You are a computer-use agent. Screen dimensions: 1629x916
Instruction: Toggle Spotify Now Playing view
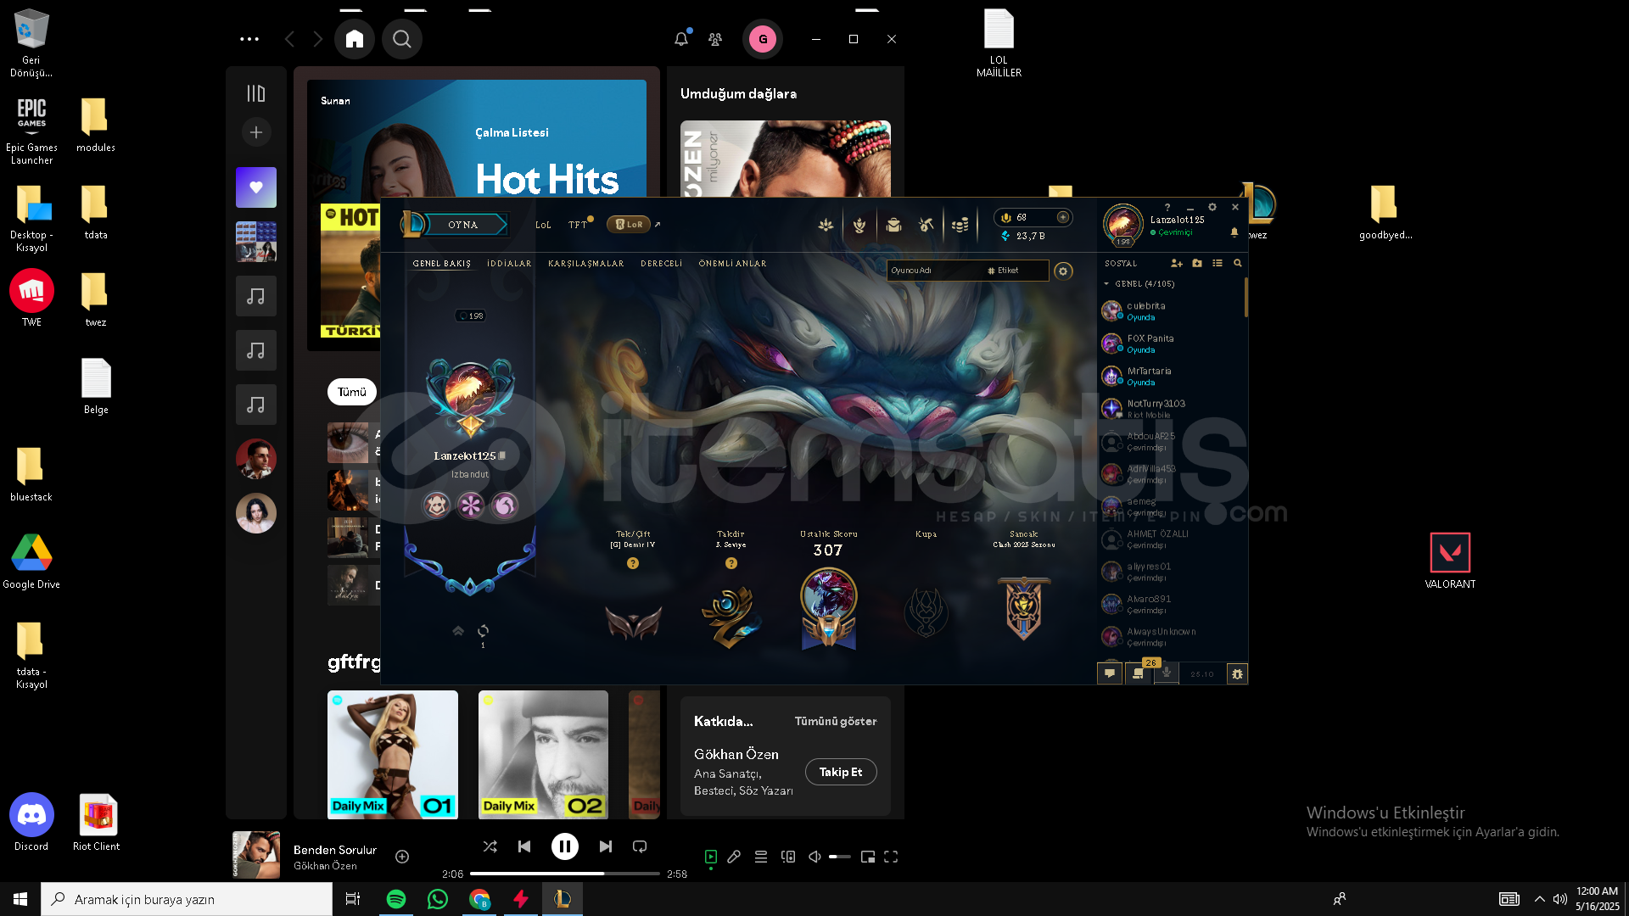coord(711,857)
